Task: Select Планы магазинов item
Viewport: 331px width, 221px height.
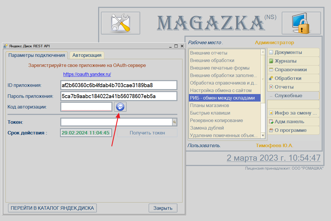Action: (225, 105)
